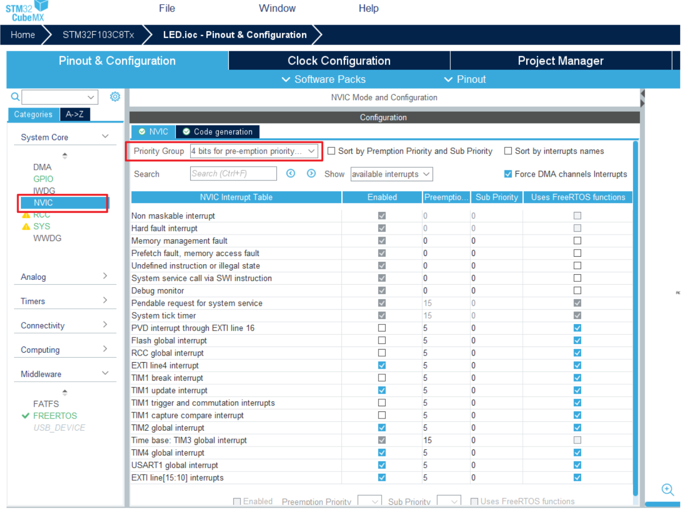Screen dimensions: 688x513
Task: Switch to the Code generation tab
Action: click(217, 132)
